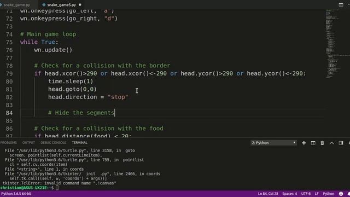Maximize panel with the up chevron
Image resolution: width=350 pixels, height=197 pixels.
pos(332,143)
